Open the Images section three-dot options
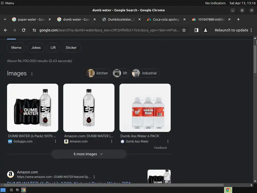 (x=32, y=74)
